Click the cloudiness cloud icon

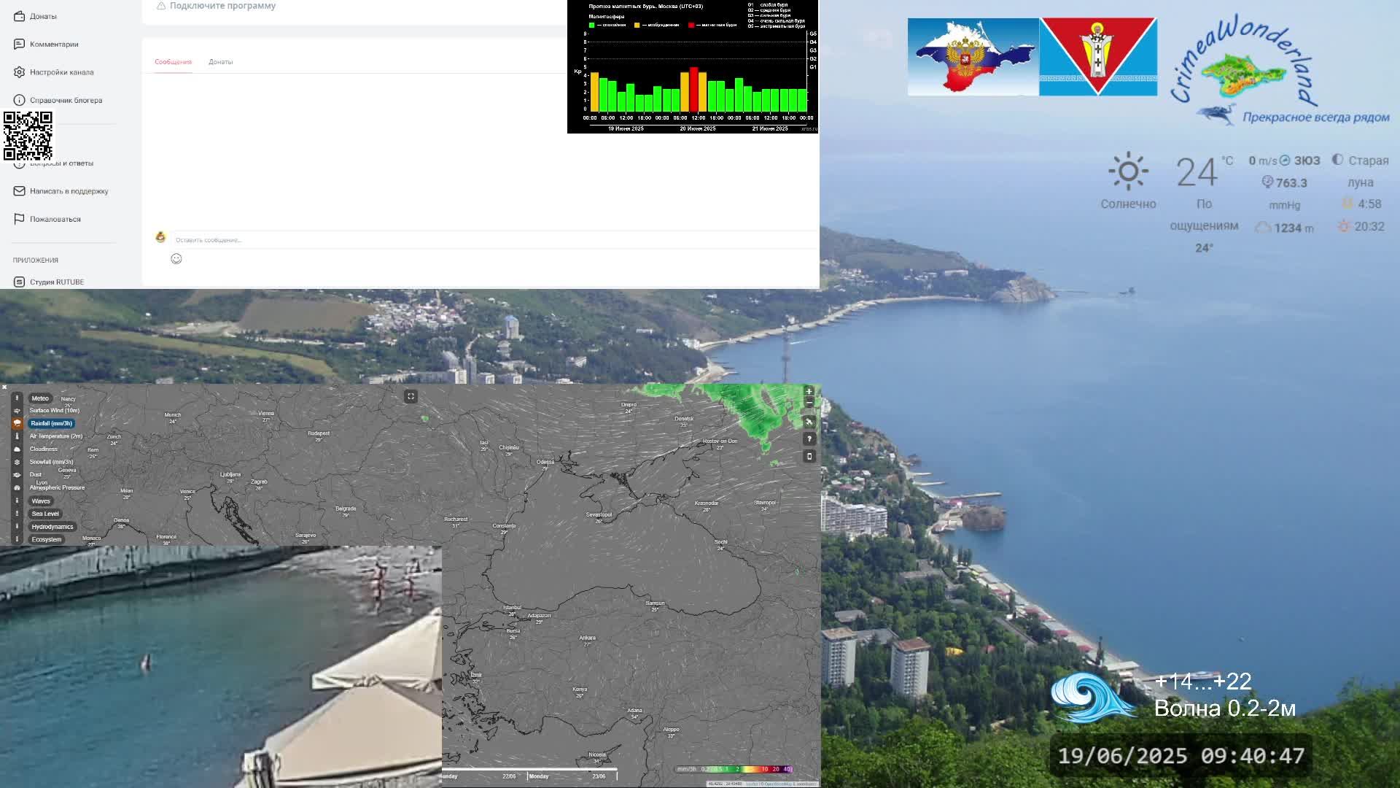(17, 449)
